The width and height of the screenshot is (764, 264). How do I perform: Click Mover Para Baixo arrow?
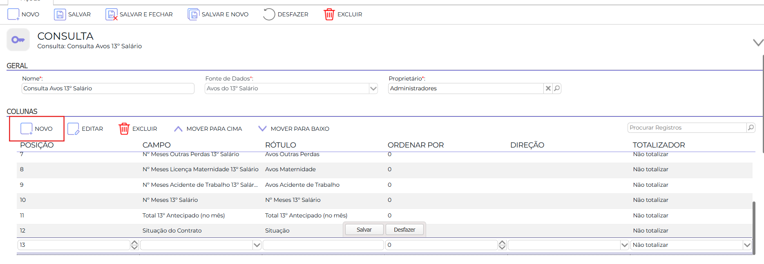[262, 129]
